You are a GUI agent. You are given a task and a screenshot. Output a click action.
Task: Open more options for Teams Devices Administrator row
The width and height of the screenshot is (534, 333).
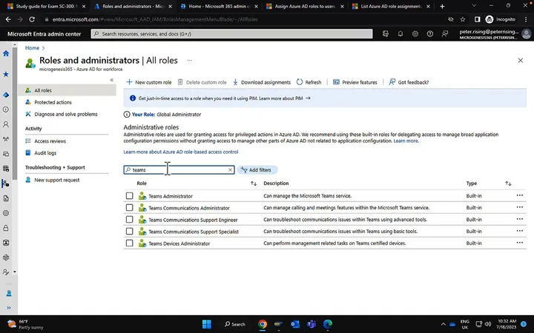point(519,243)
